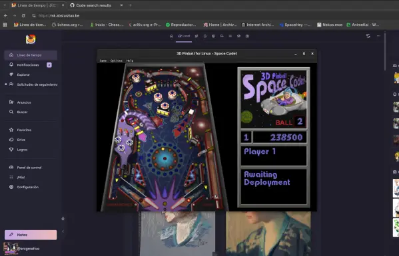Click the reload timeline icon
The height and width of the screenshot is (256, 399).
click(368, 36)
